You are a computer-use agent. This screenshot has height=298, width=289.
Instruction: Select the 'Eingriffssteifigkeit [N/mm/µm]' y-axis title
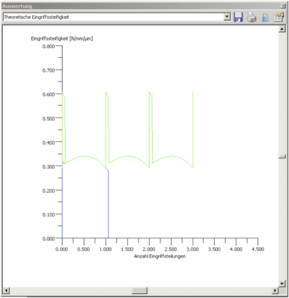(x=62, y=38)
